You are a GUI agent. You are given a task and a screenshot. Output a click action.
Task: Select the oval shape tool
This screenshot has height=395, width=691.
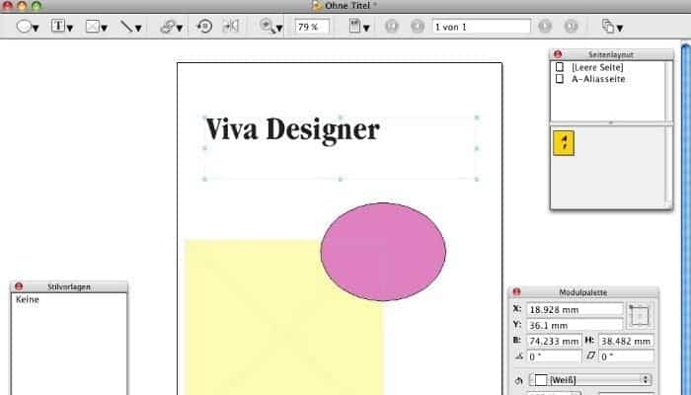click(24, 27)
